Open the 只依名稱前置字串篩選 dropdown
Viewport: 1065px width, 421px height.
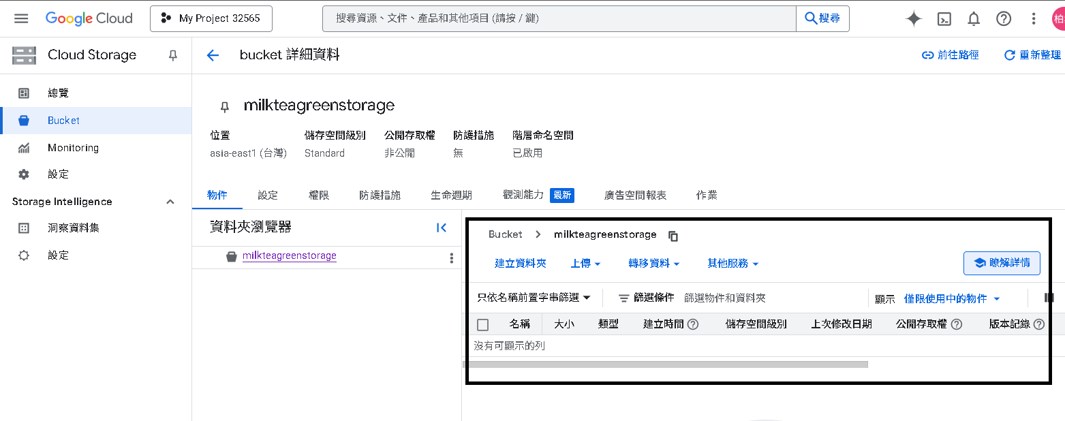pos(534,298)
